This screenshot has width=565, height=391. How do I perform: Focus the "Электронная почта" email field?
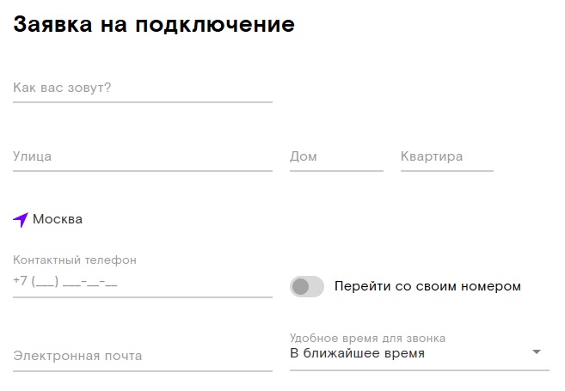coord(142,356)
